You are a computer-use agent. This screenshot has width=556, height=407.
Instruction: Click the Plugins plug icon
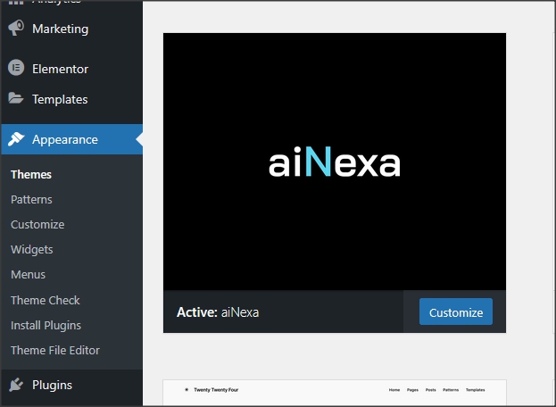point(16,385)
